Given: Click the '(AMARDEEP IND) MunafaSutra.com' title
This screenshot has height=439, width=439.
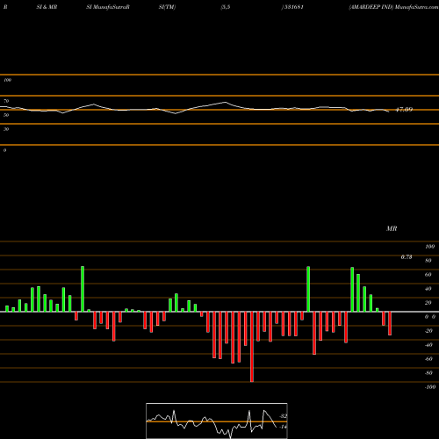Looking at the screenshot, I should [x=393, y=7].
